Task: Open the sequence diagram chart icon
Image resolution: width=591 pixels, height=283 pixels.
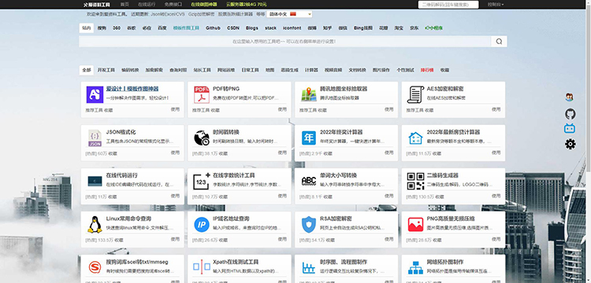Action: 309,267
